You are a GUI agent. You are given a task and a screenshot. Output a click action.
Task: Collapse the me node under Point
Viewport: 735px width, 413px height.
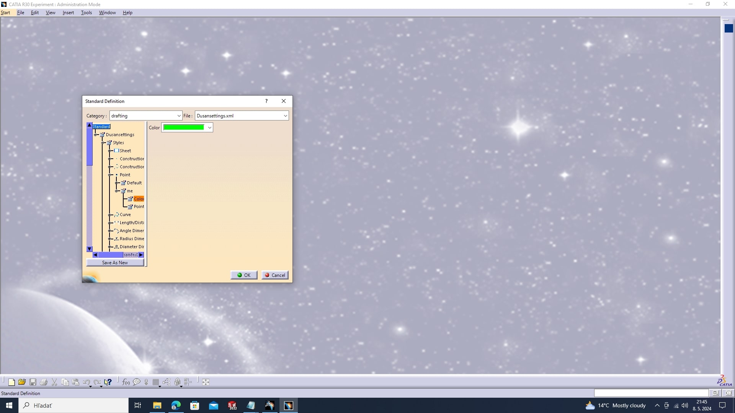pos(116,191)
